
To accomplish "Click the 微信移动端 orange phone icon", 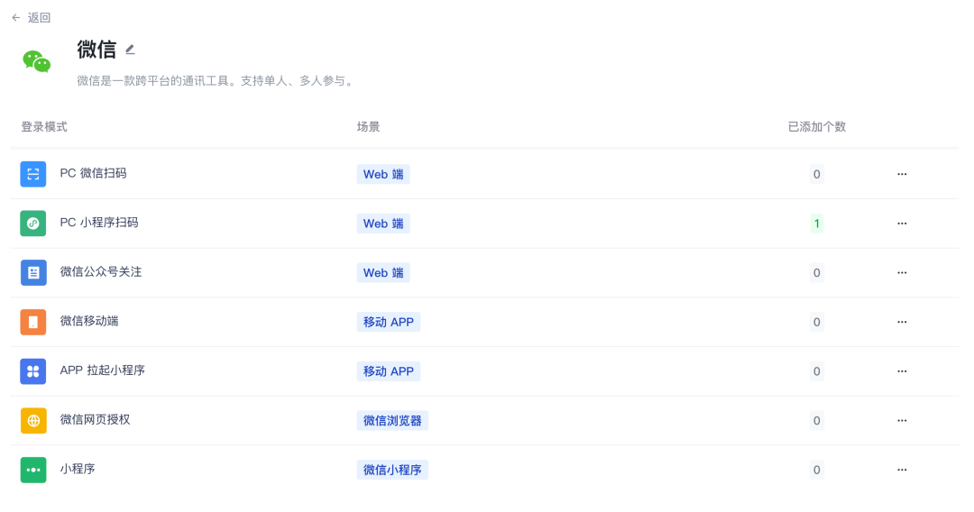I will coord(33,322).
